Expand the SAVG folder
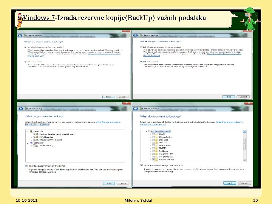272x204 pixels. click(150, 134)
